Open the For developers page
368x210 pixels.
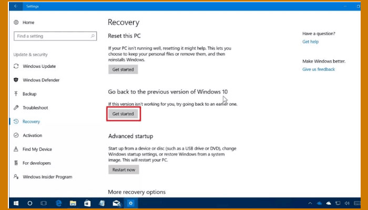point(36,163)
